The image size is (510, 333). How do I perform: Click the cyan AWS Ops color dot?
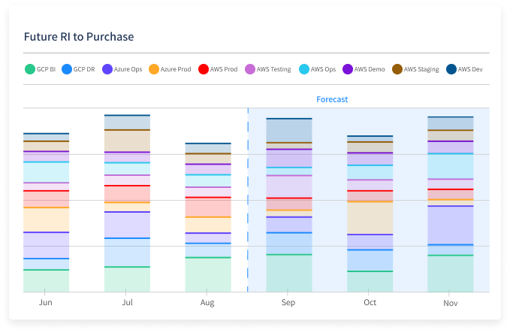[x=304, y=69]
